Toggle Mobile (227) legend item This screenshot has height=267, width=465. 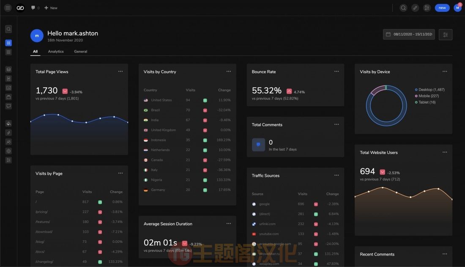point(427,96)
